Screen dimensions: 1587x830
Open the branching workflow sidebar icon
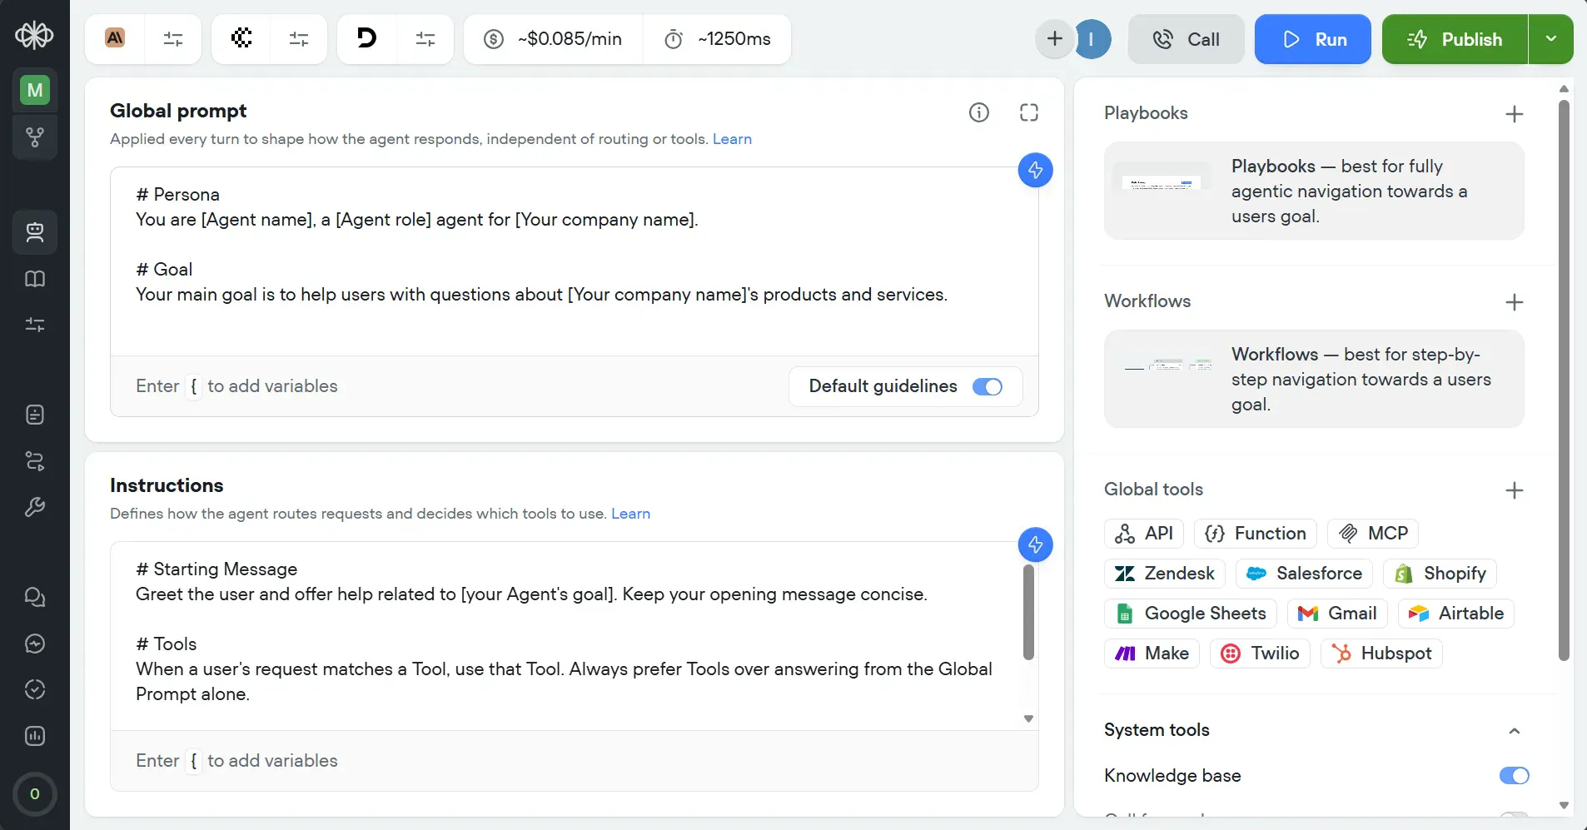[35, 137]
